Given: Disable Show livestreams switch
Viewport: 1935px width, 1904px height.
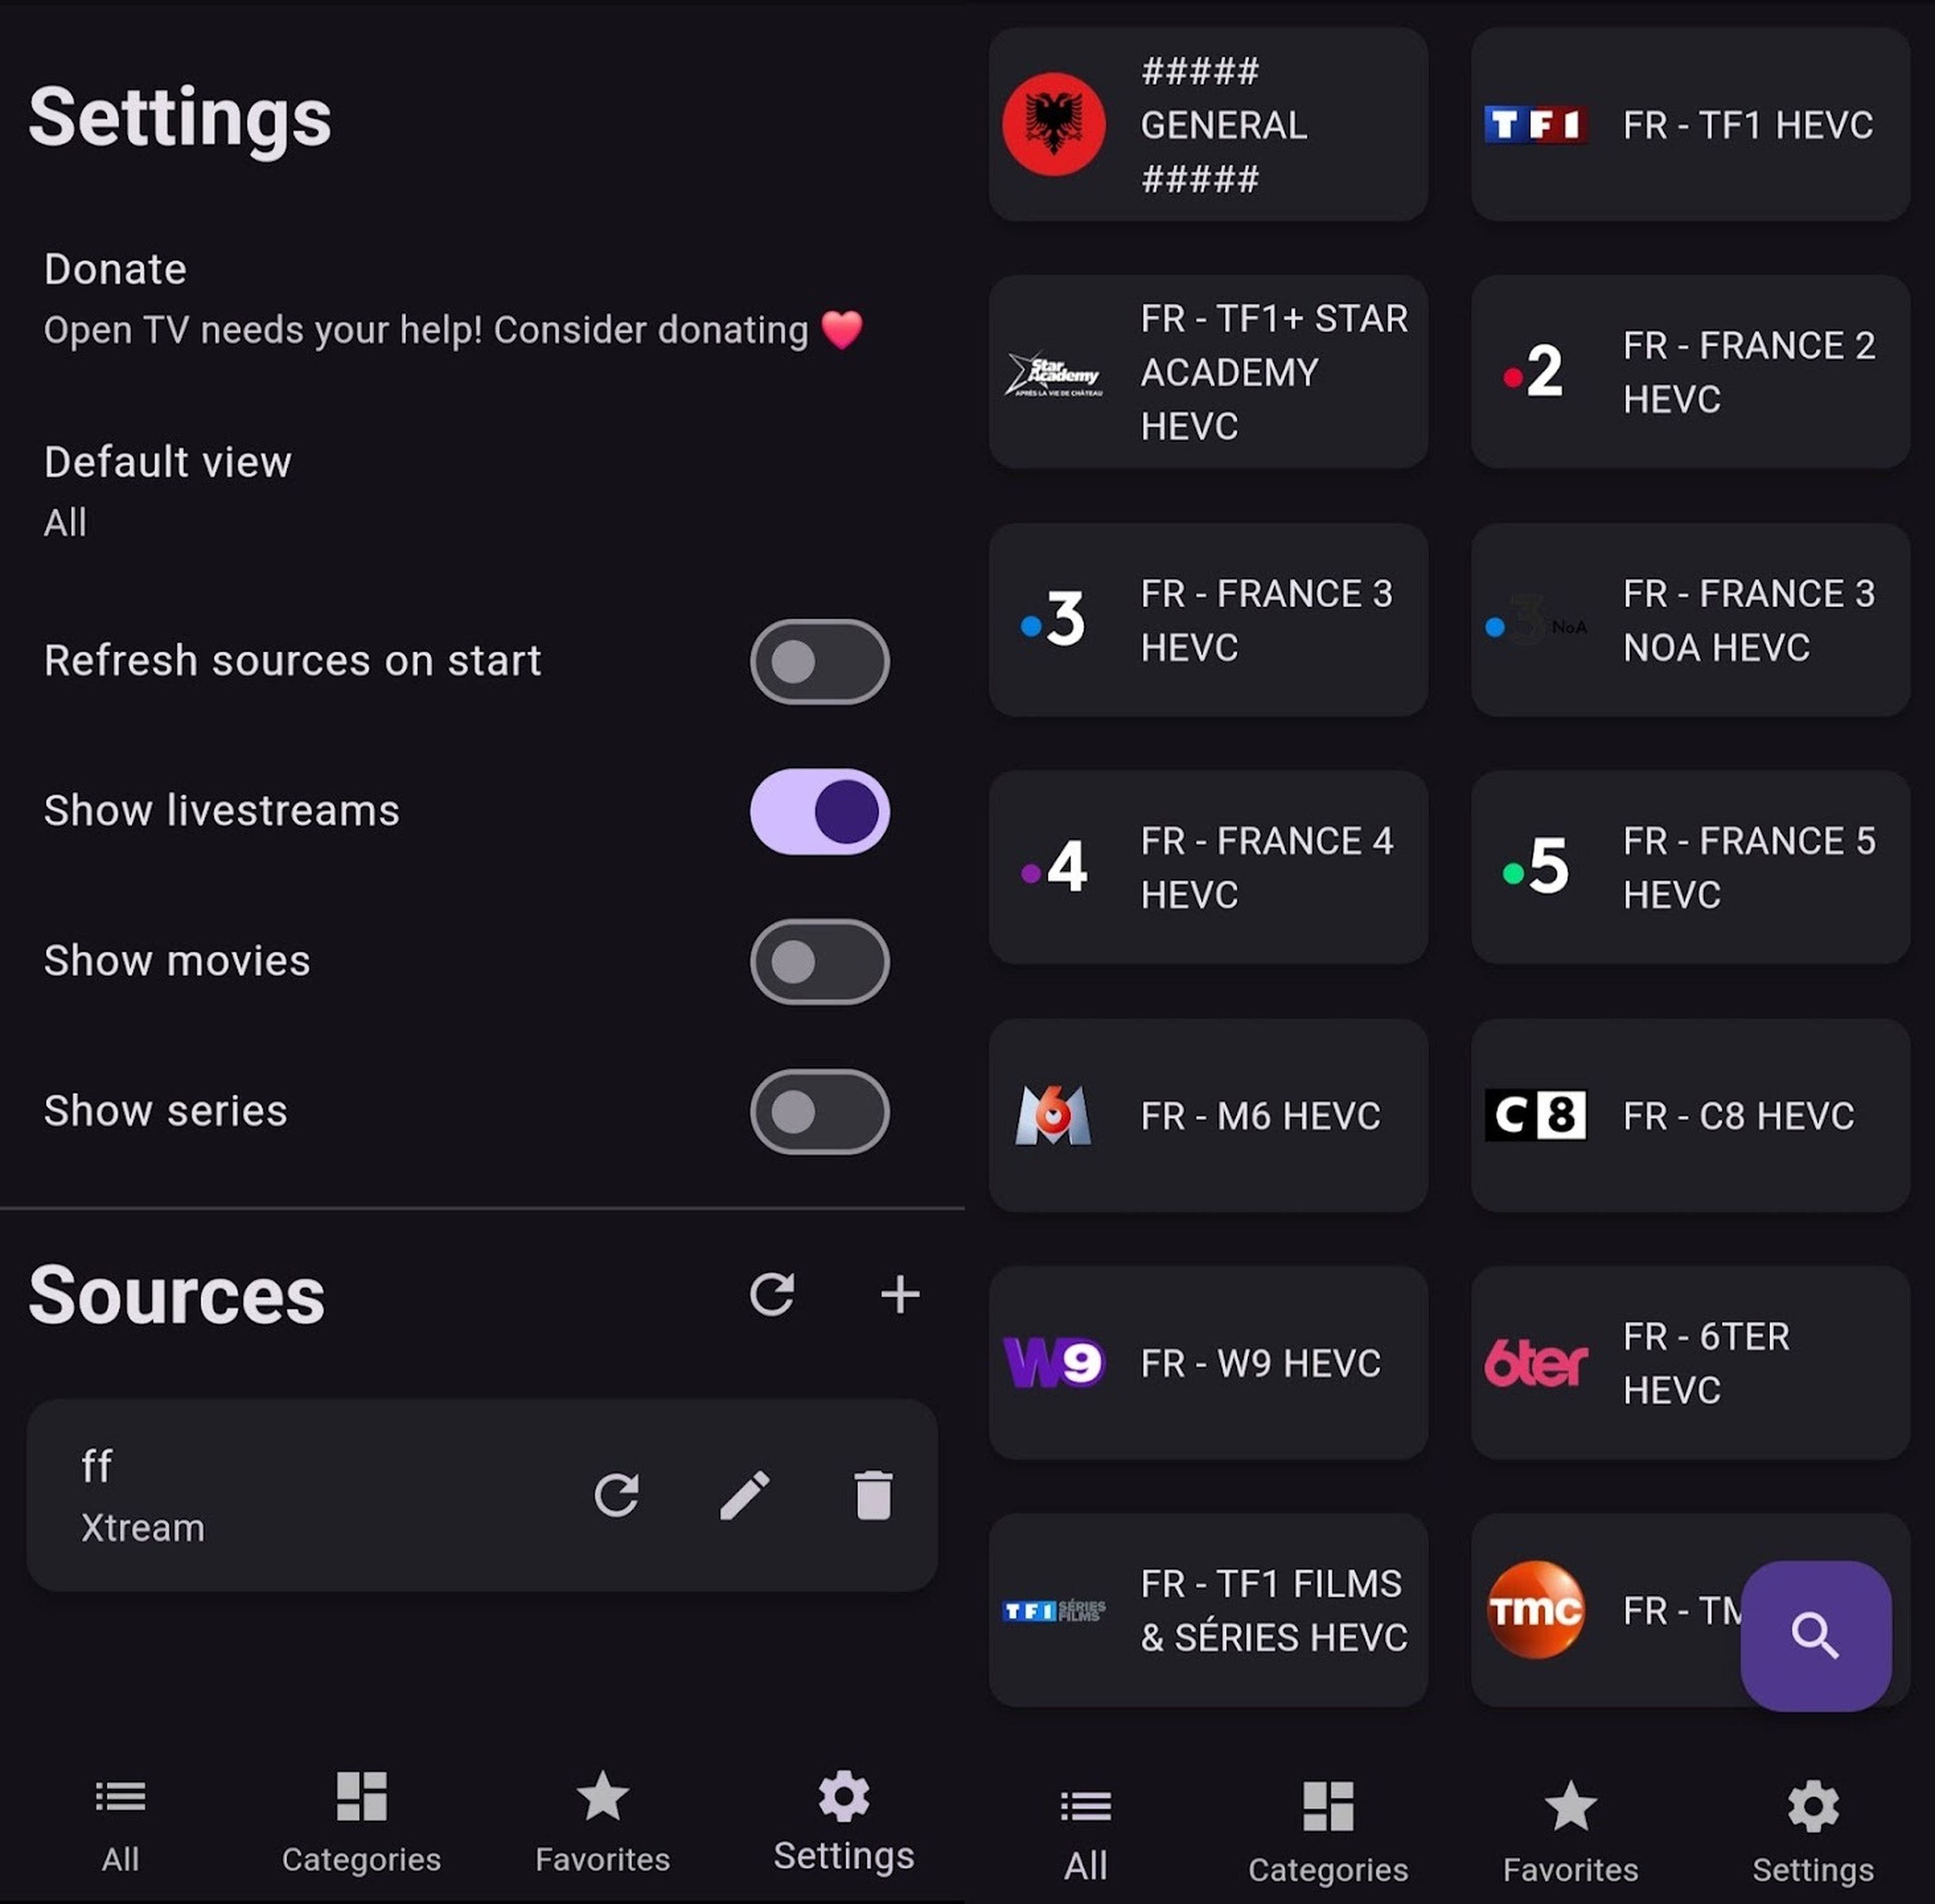Looking at the screenshot, I should [x=819, y=812].
